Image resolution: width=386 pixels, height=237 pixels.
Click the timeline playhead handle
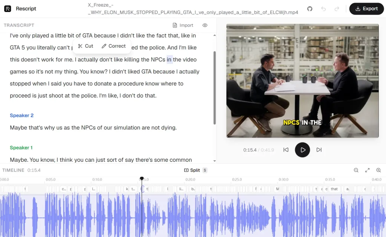point(142,179)
